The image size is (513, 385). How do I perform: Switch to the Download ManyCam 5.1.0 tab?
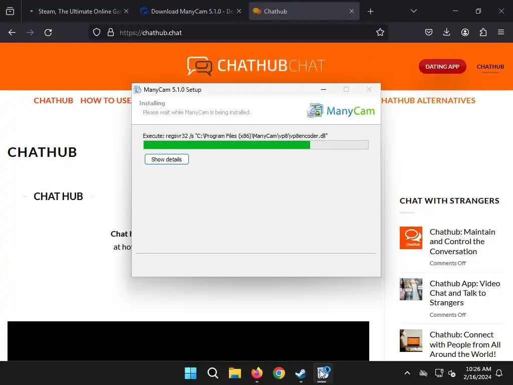pyautogui.click(x=191, y=12)
